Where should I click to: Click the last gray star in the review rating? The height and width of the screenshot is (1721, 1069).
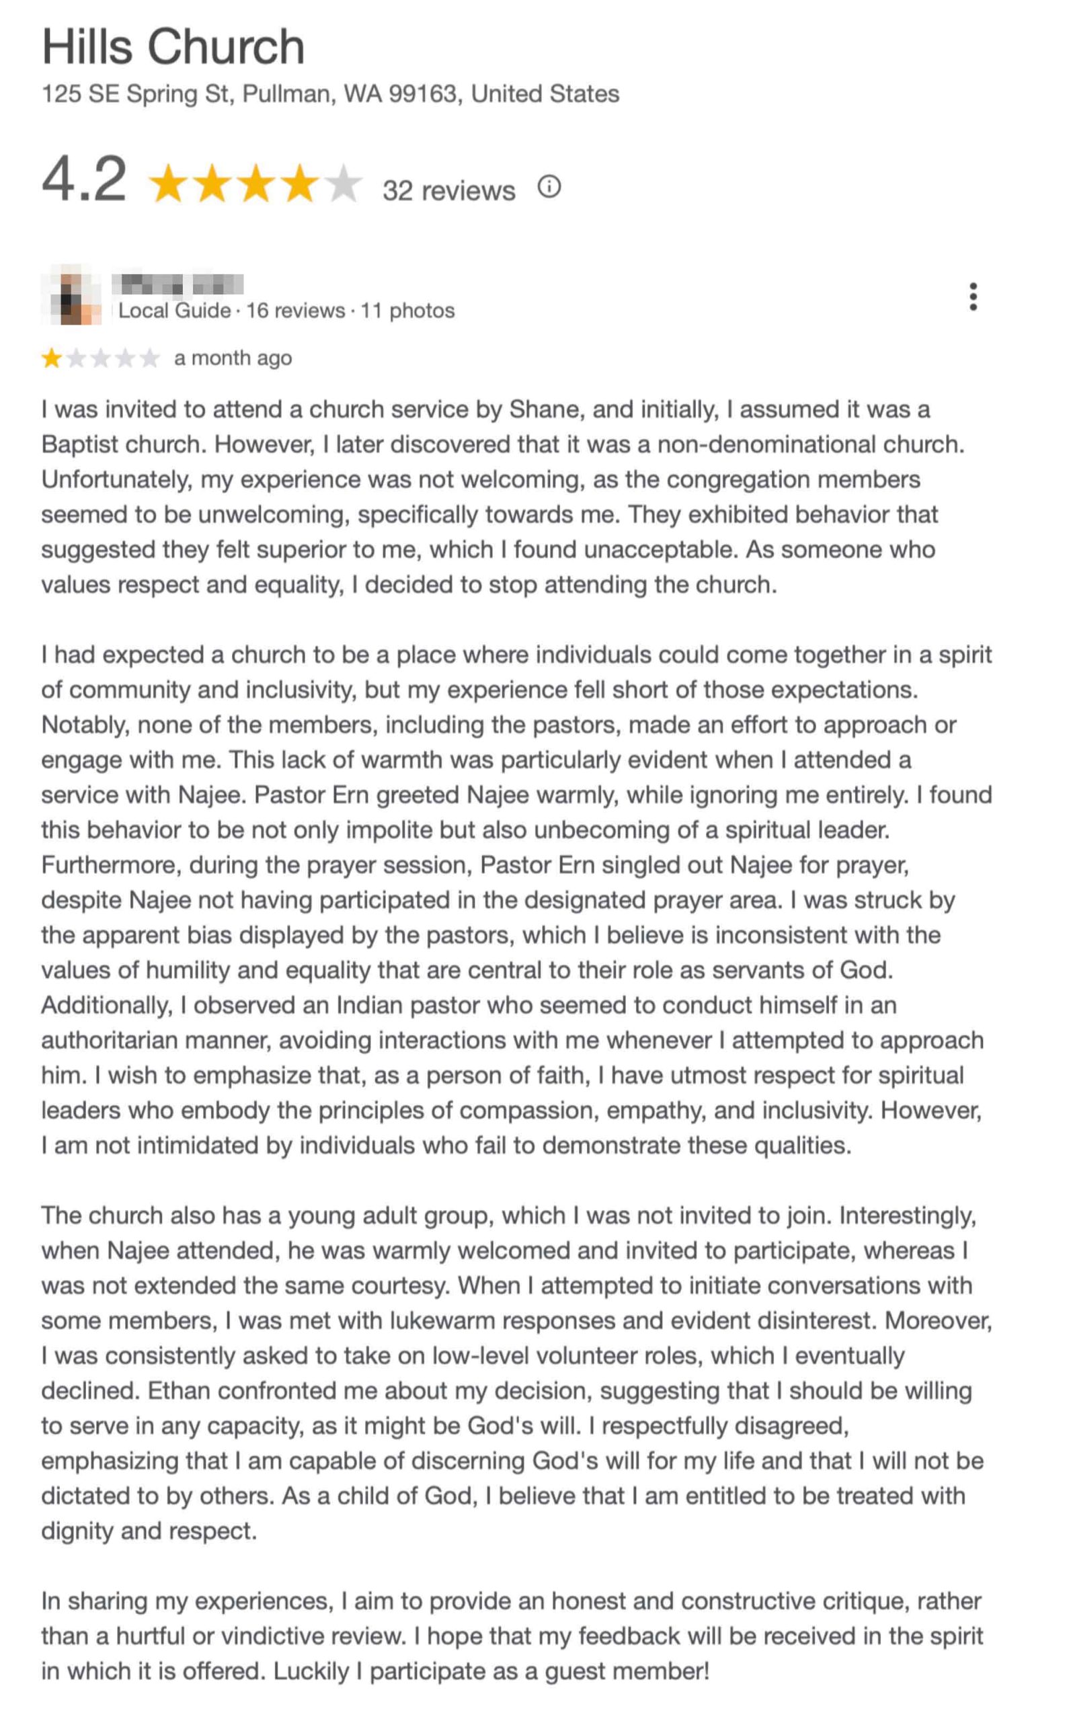(149, 358)
